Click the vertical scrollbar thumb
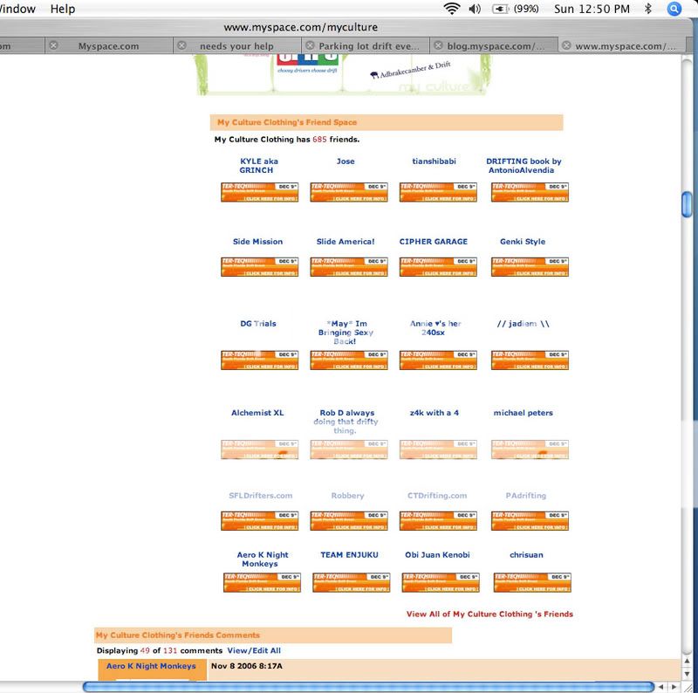The image size is (698, 693). tap(687, 201)
